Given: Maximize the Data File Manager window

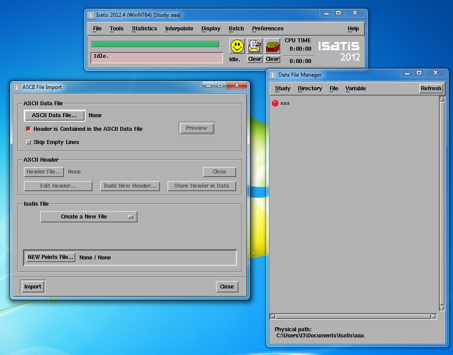Looking at the screenshot, I should pyautogui.click(x=419, y=73).
